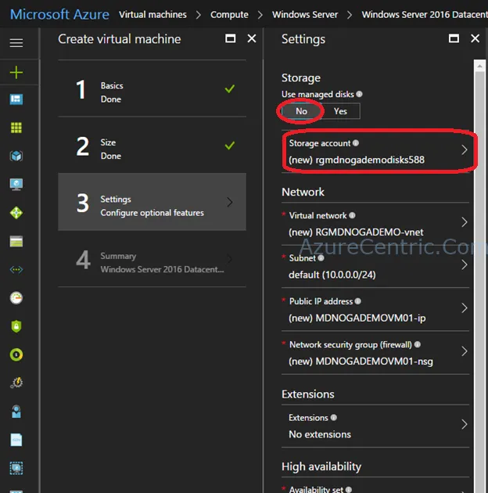488x493 pixels.
Task: Open Help and support person icon
Action: click(x=16, y=412)
